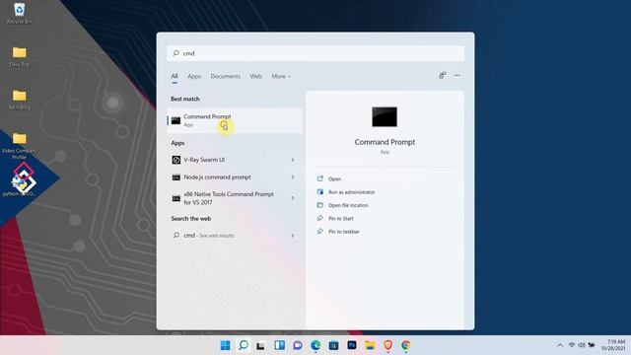
Task: Open the More dropdown tab
Action: pos(280,76)
